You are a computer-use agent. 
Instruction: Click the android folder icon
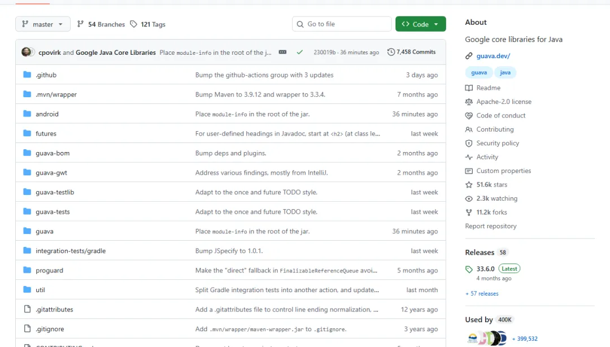click(x=27, y=114)
